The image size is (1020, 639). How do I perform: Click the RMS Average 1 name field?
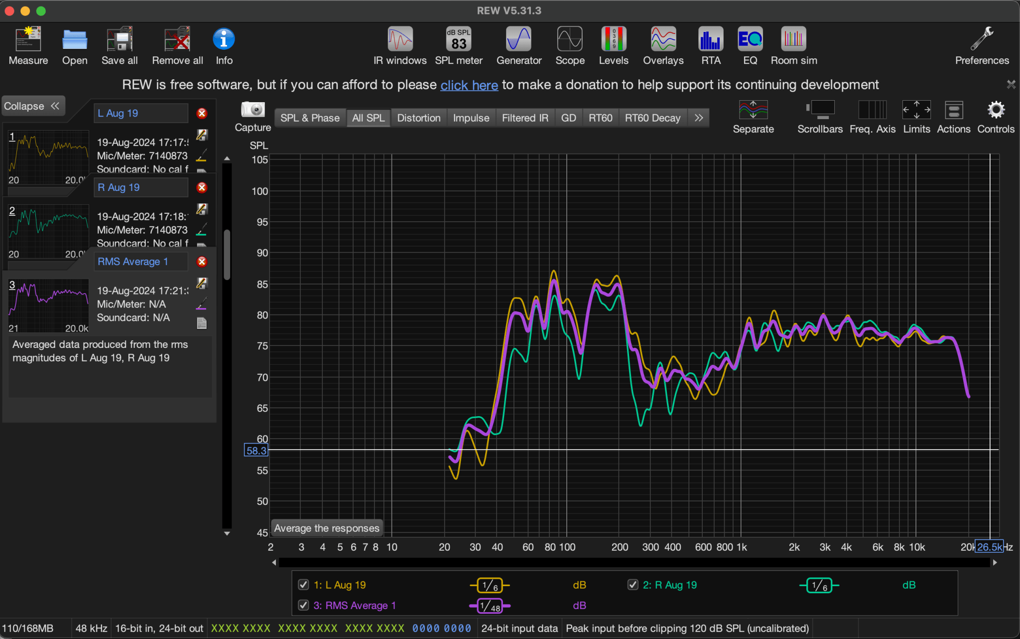[x=141, y=262]
